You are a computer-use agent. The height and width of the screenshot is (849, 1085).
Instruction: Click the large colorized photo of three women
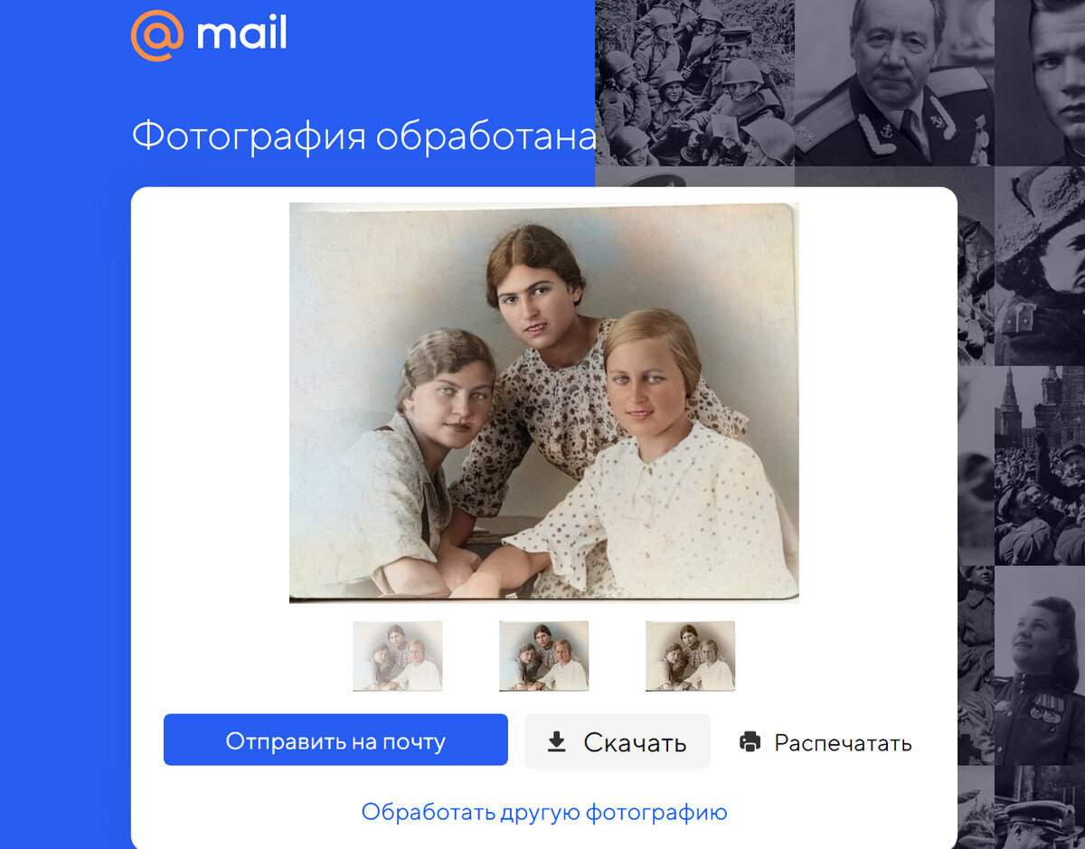(543, 401)
